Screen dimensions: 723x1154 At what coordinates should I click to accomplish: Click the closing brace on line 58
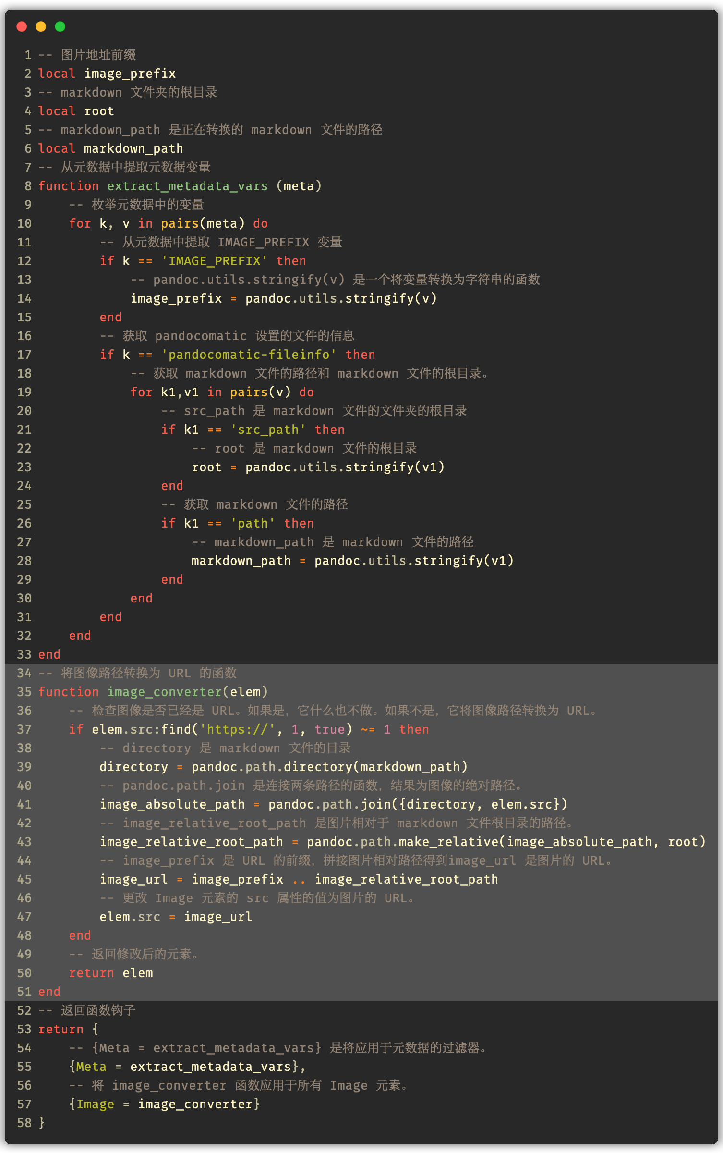click(42, 1123)
